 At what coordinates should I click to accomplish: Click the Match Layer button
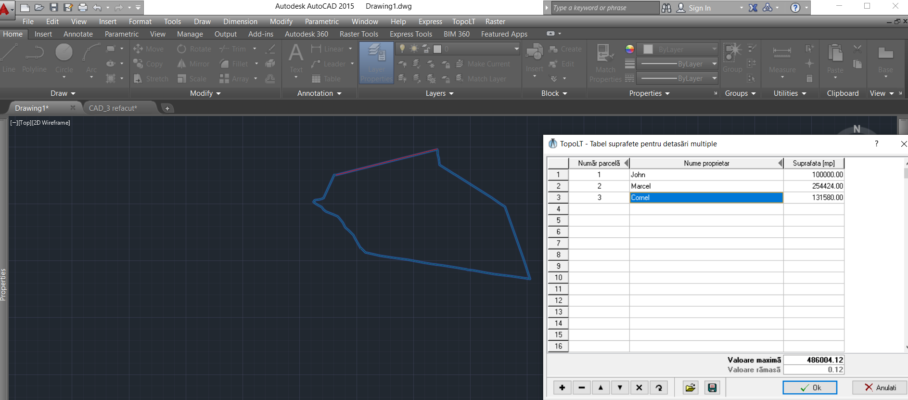click(481, 79)
